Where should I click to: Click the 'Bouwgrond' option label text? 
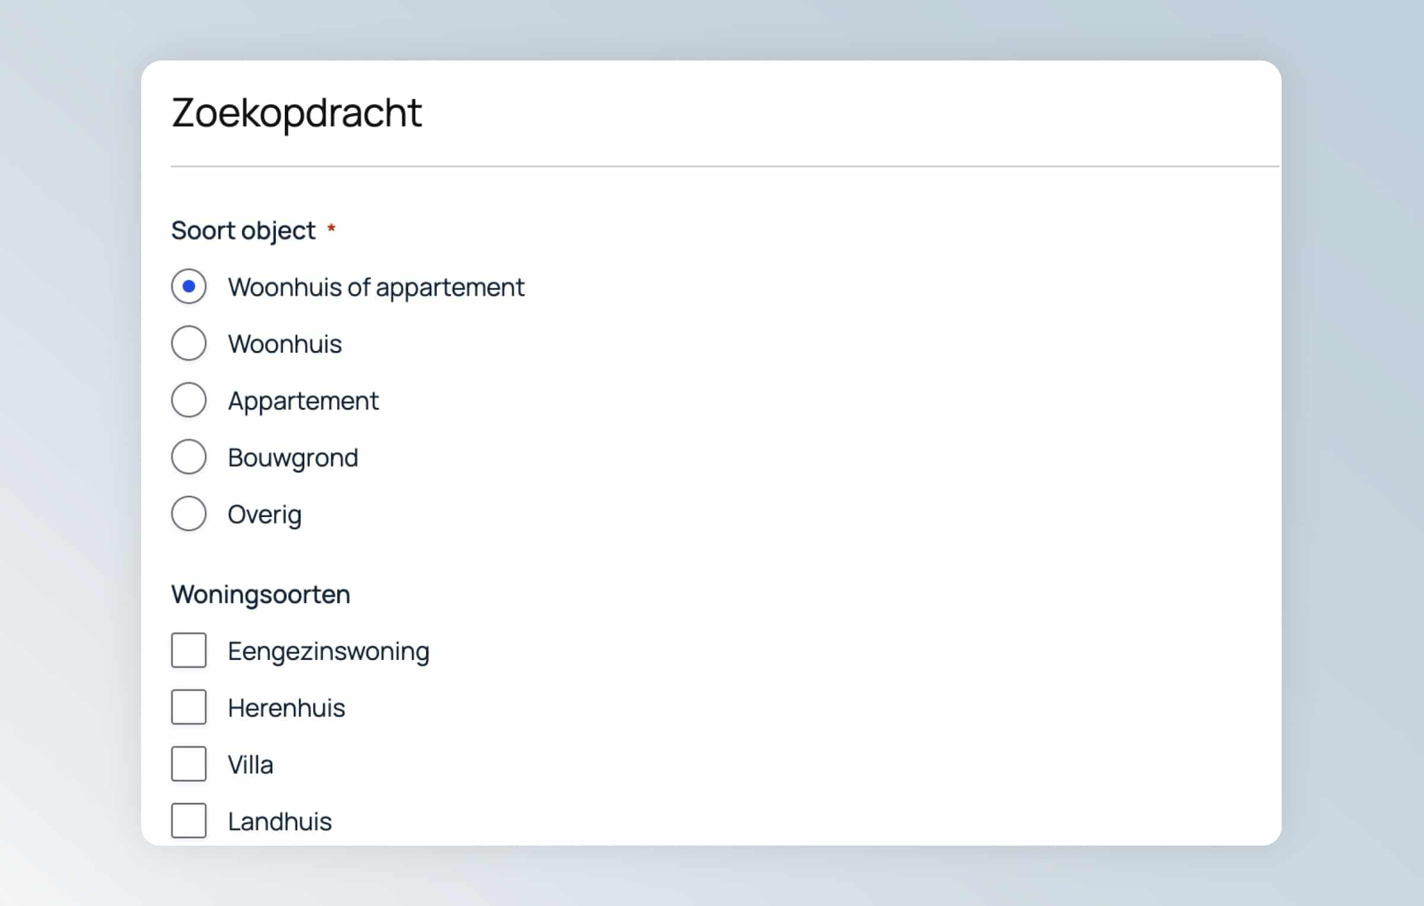[293, 458]
